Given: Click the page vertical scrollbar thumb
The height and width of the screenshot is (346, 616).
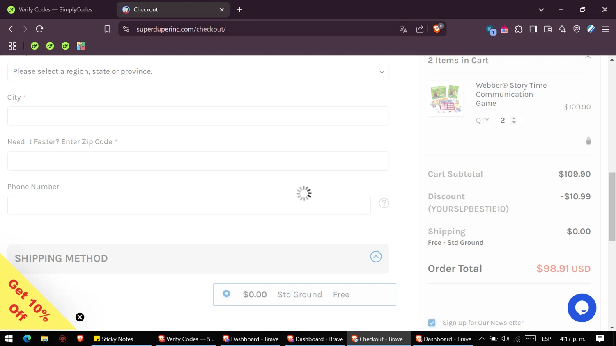Looking at the screenshot, I should (612, 207).
